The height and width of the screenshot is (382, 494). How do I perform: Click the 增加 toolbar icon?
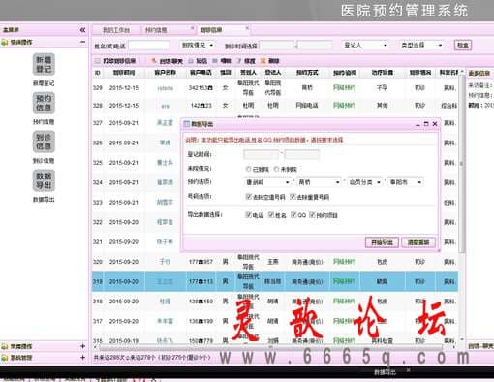click(x=222, y=61)
